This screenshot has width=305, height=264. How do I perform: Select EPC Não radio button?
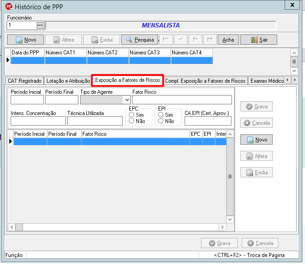click(131, 121)
